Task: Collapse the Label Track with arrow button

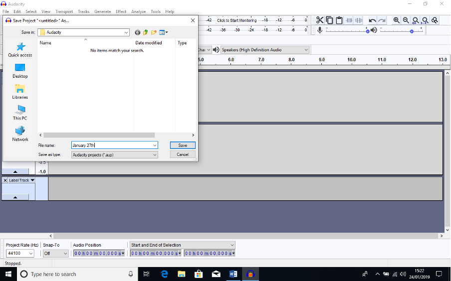Action: tap(15, 197)
